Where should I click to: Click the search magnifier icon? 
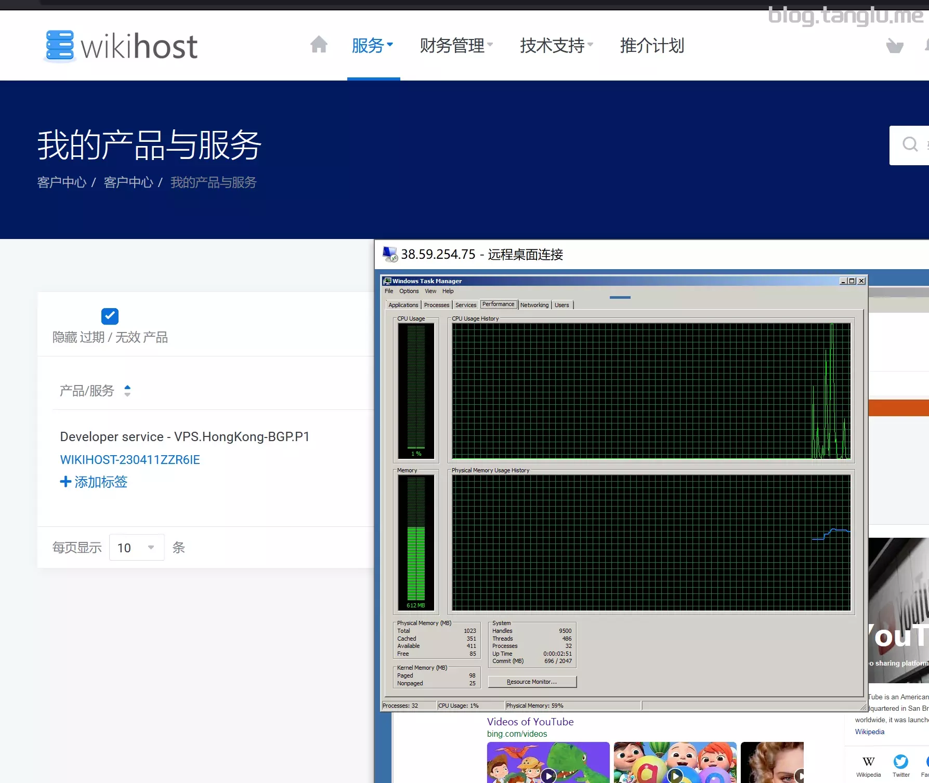(910, 144)
